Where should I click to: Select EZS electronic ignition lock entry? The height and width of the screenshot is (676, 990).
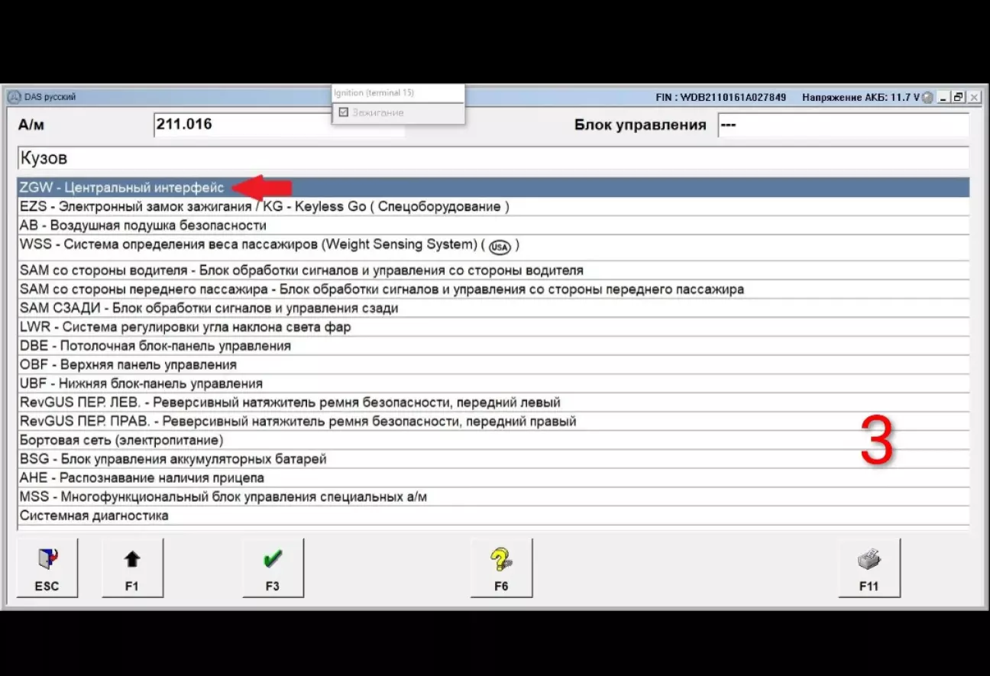pyautogui.click(x=264, y=206)
